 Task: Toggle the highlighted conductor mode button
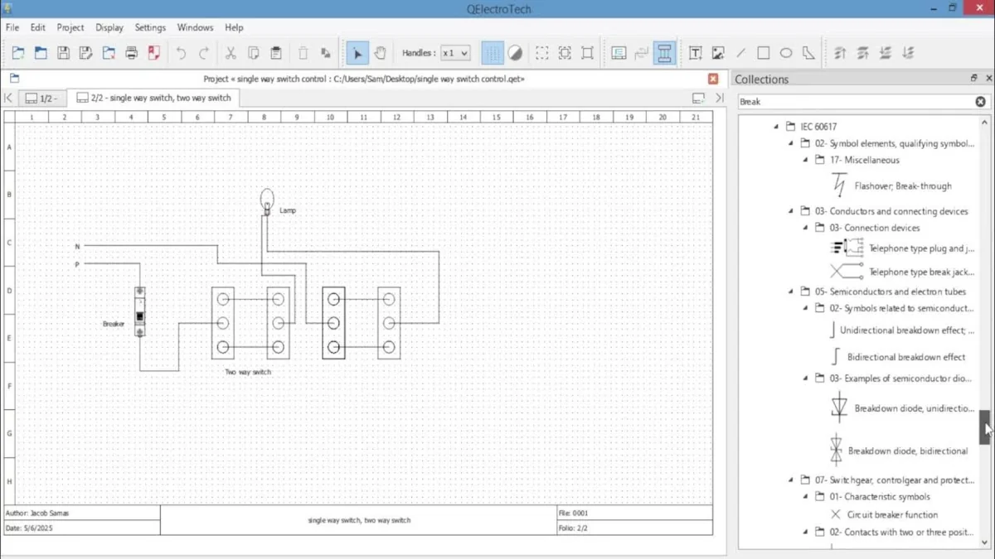point(664,53)
